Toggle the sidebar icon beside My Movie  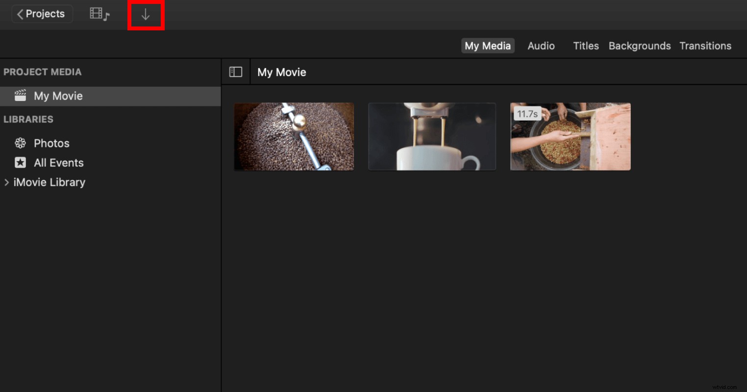point(236,72)
